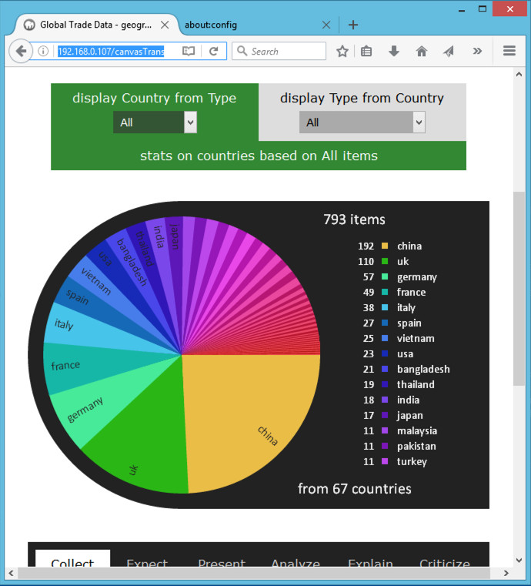Click the china legend color swatch
Image resolution: width=531 pixels, height=586 pixels.
tap(385, 246)
